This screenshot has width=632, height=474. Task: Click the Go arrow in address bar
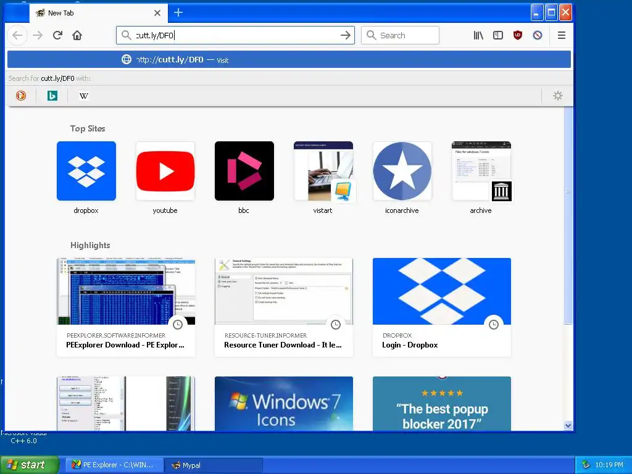click(x=346, y=35)
